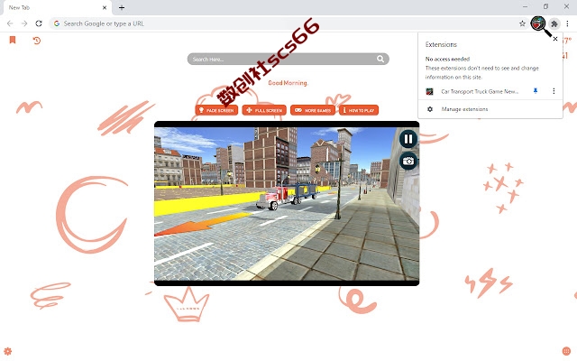Click the Good Morning greeting text
577x361 pixels.
coord(288,83)
